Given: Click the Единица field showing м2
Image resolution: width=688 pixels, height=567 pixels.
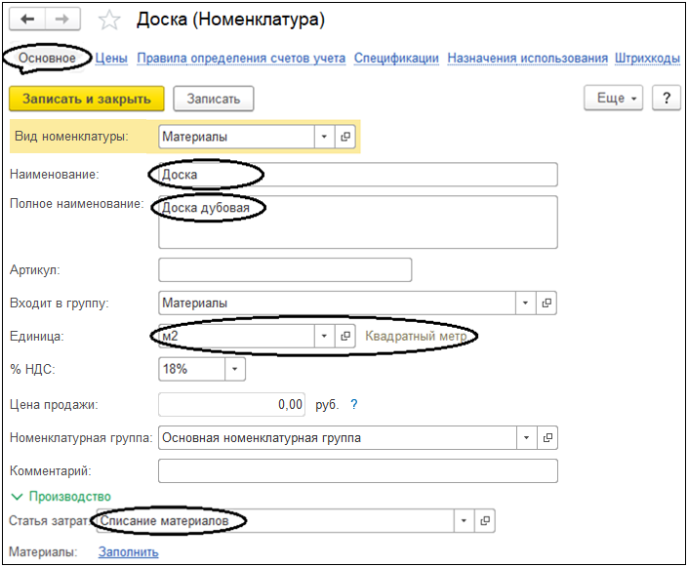Looking at the screenshot, I should (x=237, y=336).
